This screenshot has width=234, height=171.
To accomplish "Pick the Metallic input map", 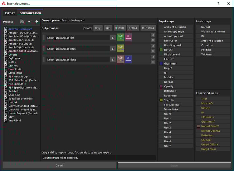I will pos(176,77).
